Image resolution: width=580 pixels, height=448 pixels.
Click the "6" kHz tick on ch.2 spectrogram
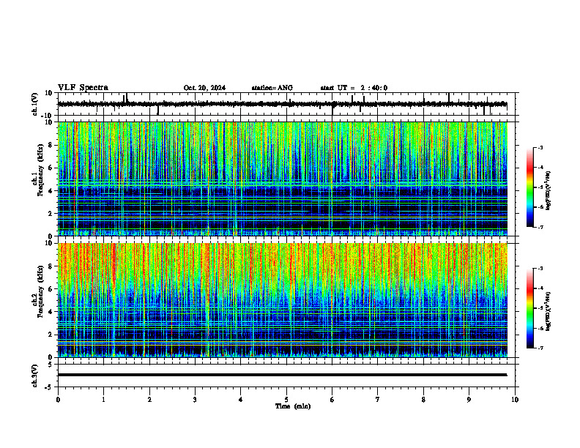(x=51, y=289)
